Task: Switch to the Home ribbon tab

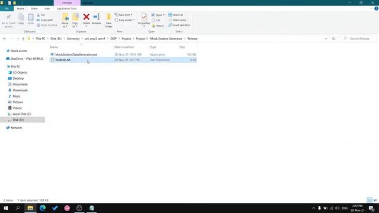Action: point(21,9)
